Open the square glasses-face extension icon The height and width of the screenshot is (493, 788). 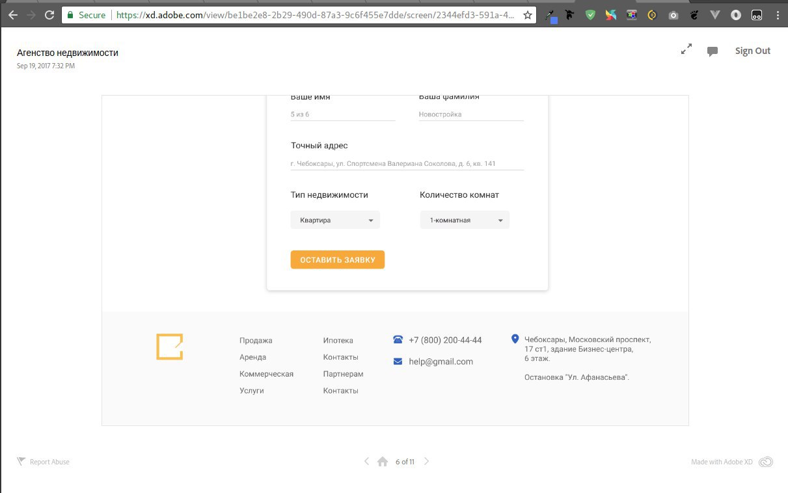pos(757,14)
